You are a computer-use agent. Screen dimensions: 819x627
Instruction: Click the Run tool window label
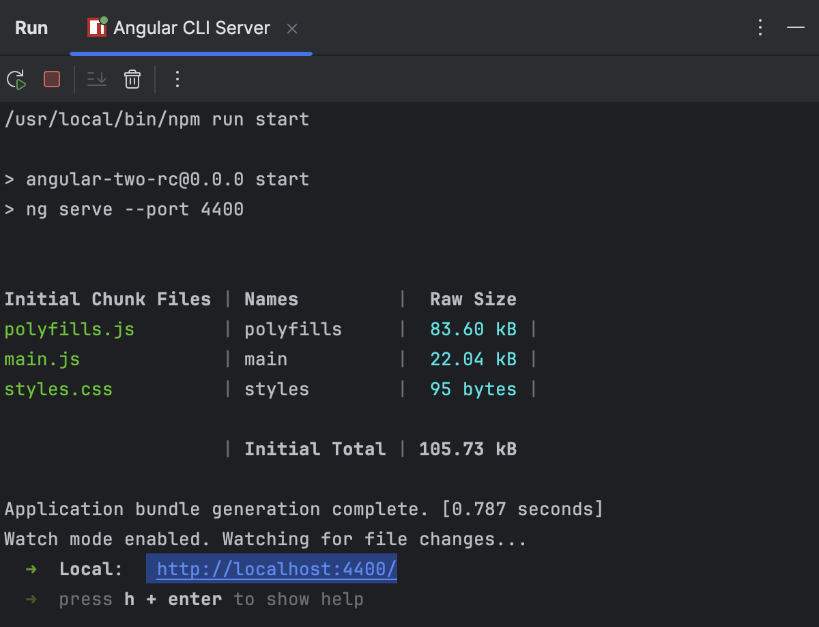pos(31,27)
